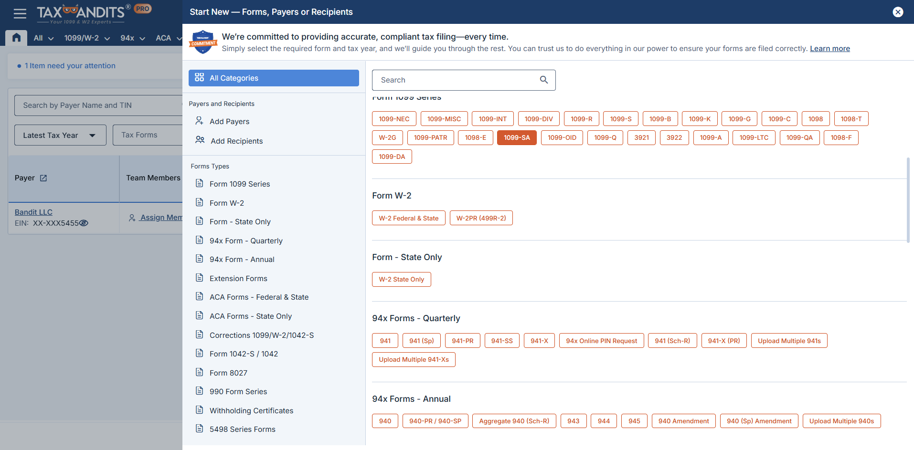914x450 pixels.
Task: Click the search magnifier icon
Action: tap(543, 80)
